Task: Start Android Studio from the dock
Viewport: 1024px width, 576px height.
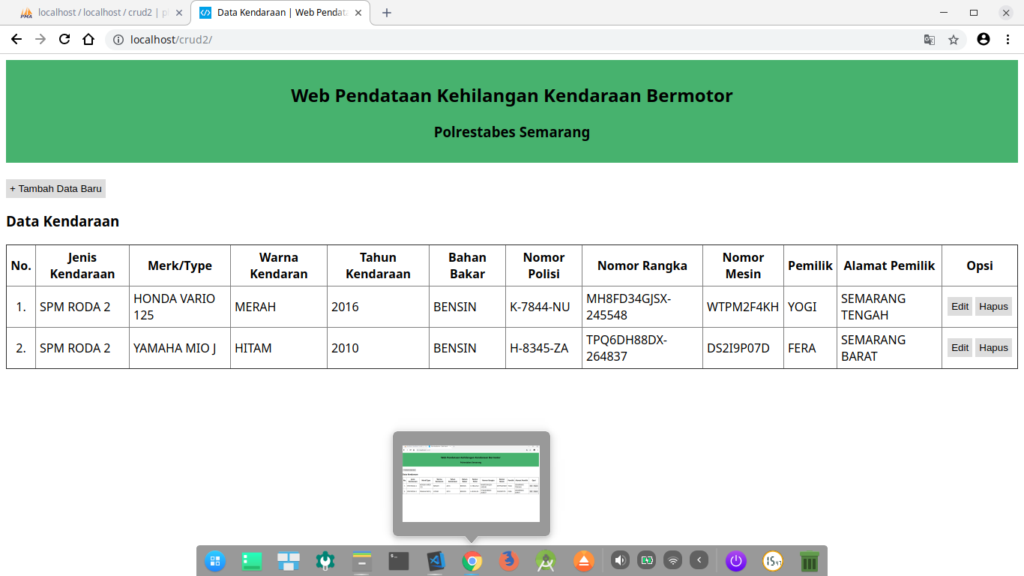Action: pos(545,560)
